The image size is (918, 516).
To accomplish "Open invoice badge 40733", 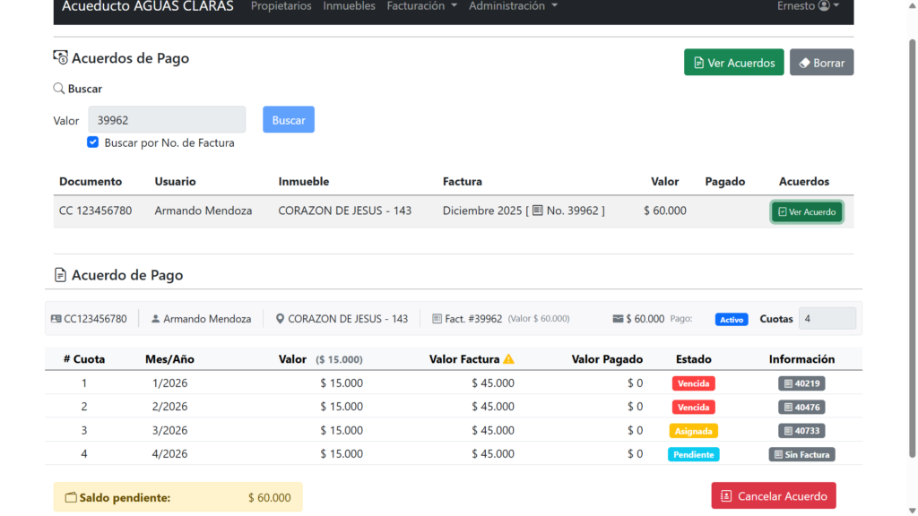I will pyautogui.click(x=801, y=431).
